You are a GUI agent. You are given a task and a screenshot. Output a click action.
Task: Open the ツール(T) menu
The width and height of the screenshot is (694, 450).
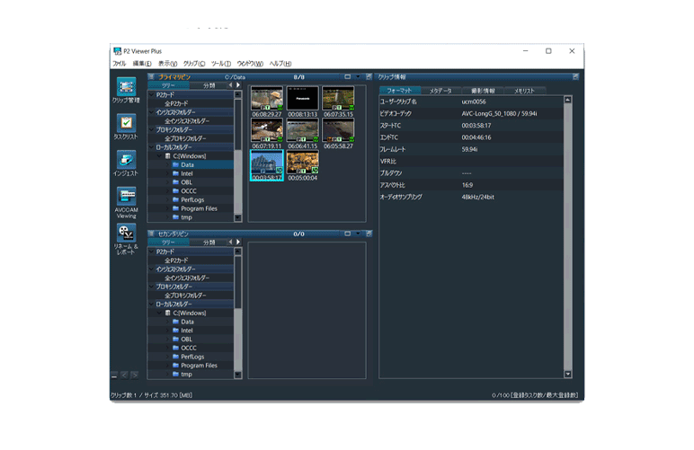[220, 64]
